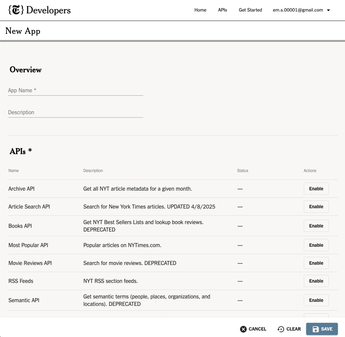This screenshot has height=337, width=345.
Task: Select the Archive API name text
Action: (x=21, y=189)
